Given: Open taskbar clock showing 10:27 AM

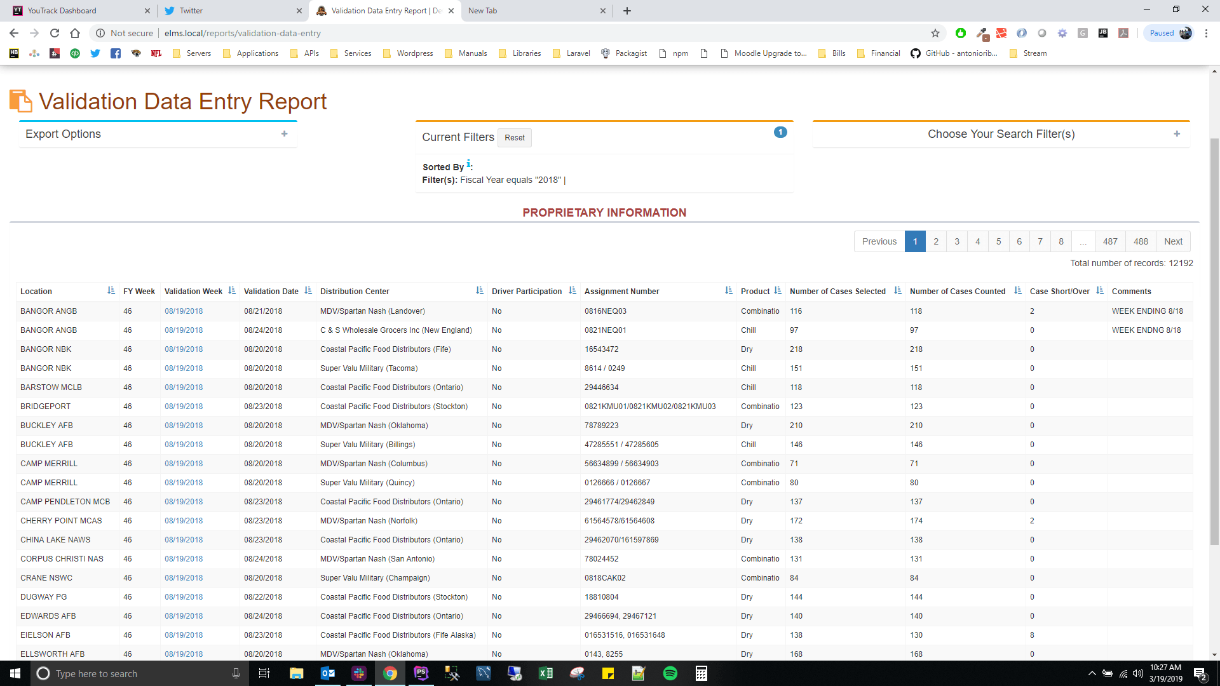Looking at the screenshot, I should coord(1165,673).
